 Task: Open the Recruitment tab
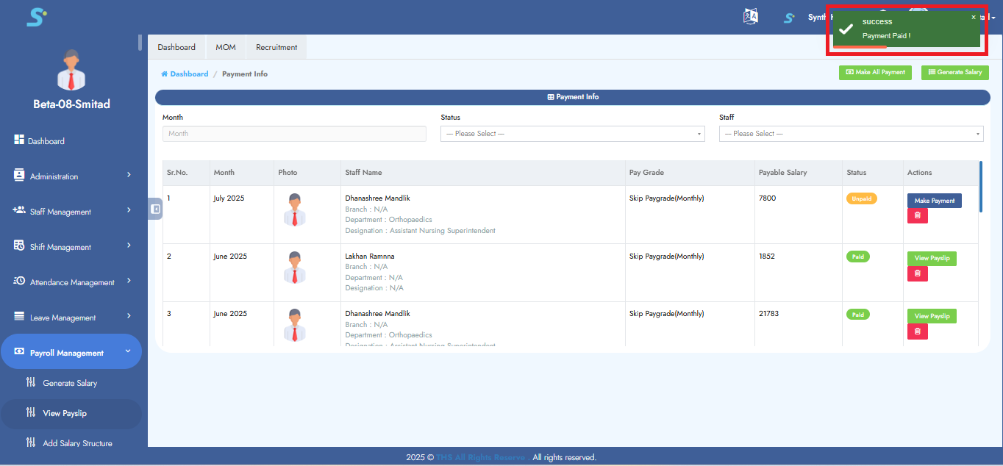(276, 47)
